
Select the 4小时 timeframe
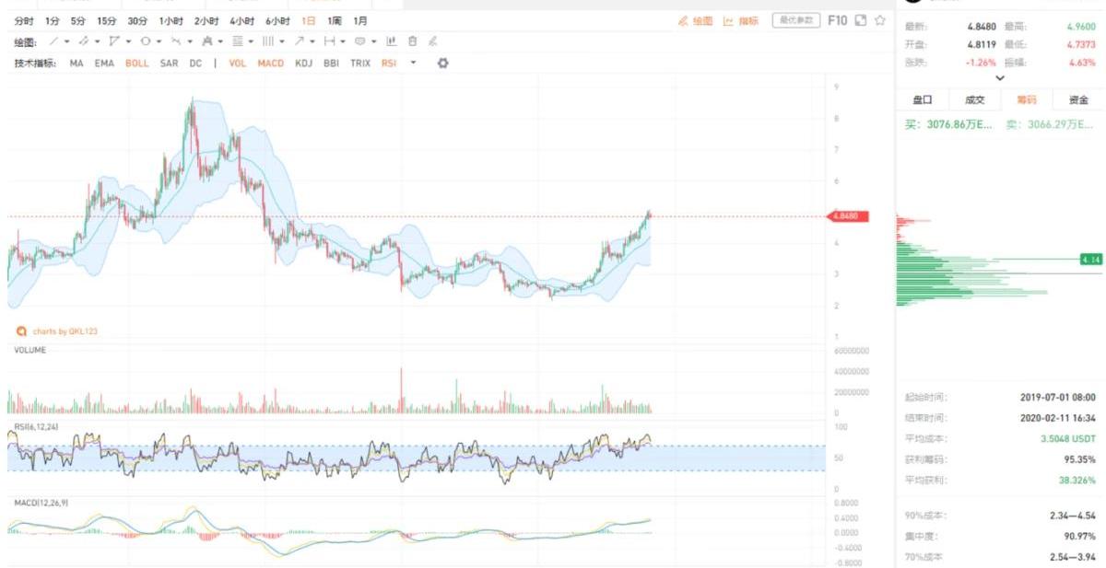[241, 20]
